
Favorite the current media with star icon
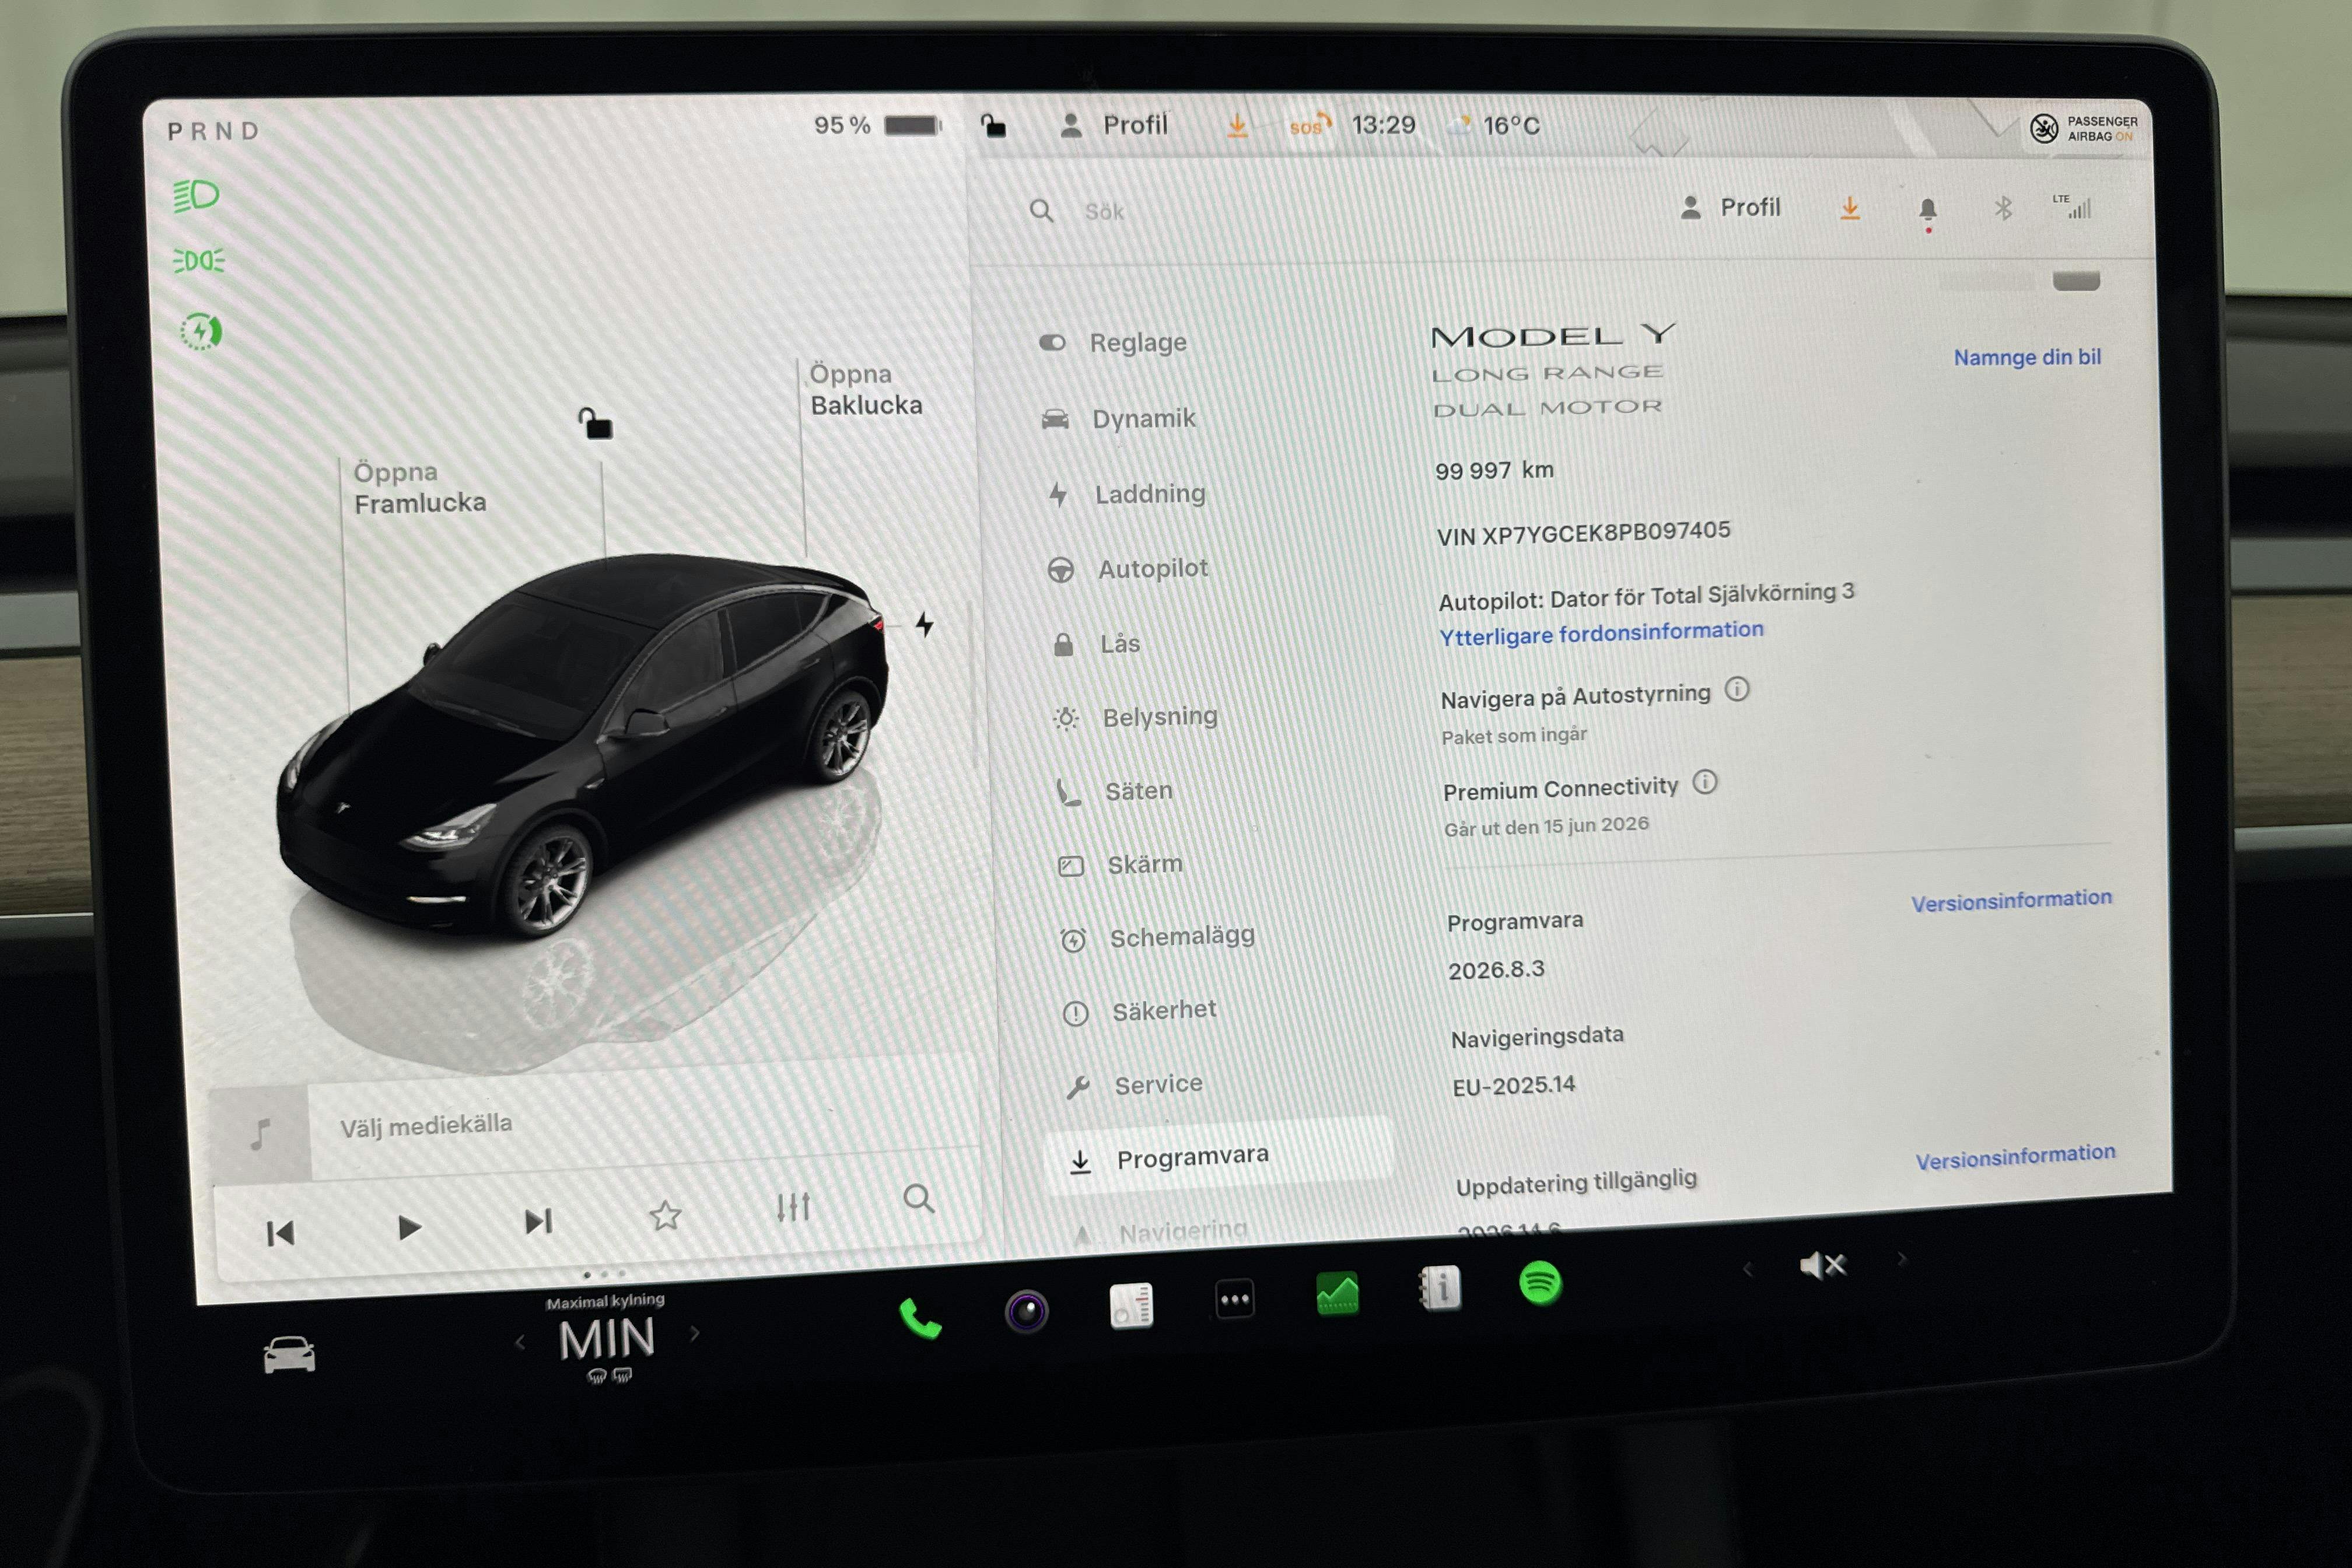665,1215
